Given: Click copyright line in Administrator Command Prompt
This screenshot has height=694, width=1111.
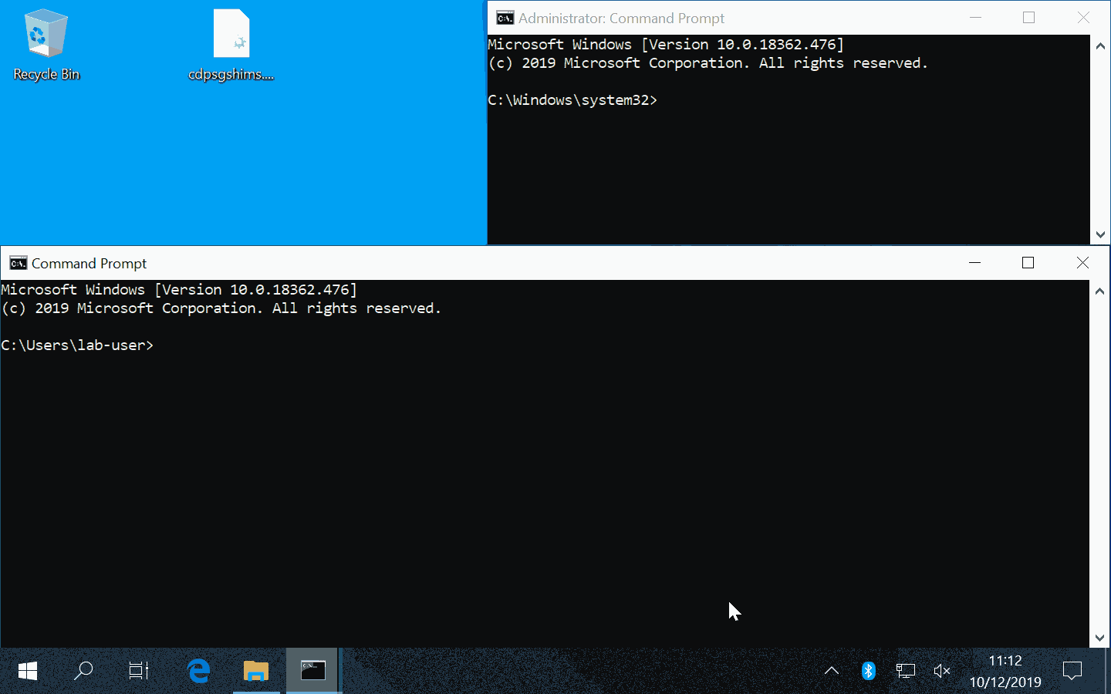Looking at the screenshot, I should pyautogui.click(x=707, y=63).
